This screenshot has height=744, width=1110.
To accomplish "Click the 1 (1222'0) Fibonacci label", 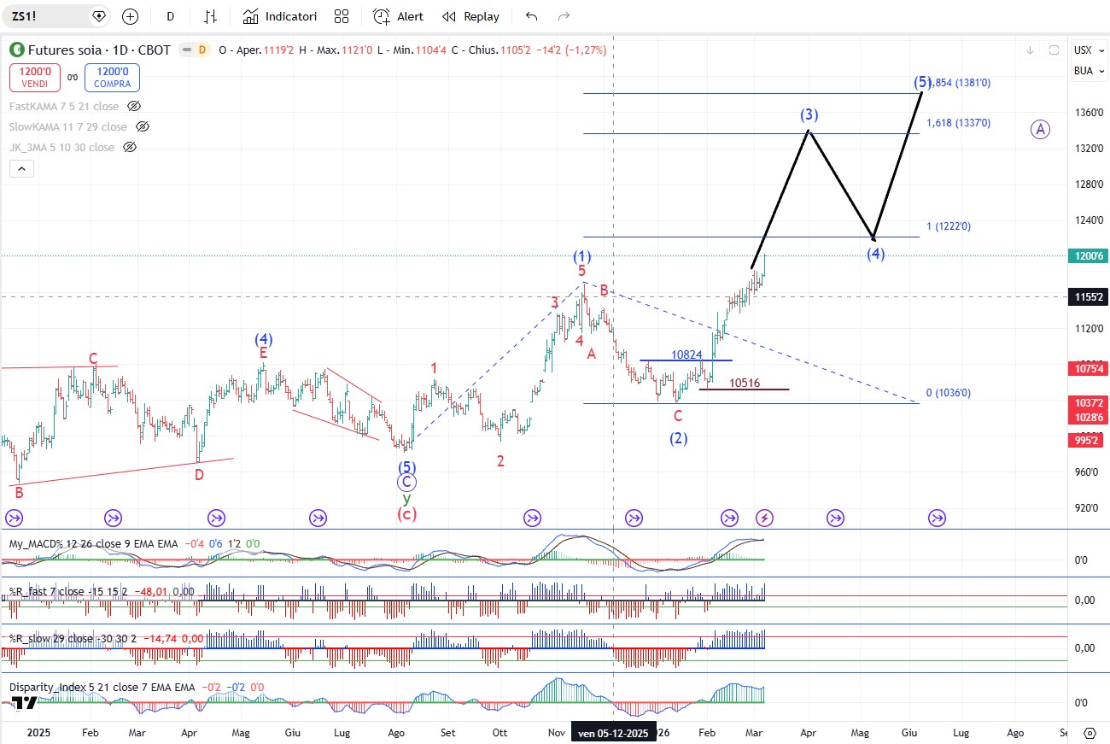I will point(949,226).
